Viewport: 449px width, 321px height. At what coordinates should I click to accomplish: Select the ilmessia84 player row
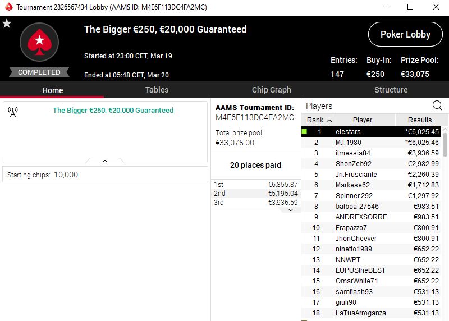[371, 153]
